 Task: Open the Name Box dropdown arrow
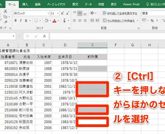point(14,36)
